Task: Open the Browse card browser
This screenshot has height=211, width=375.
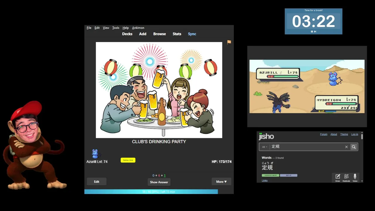Action: click(x=159, y=34)
